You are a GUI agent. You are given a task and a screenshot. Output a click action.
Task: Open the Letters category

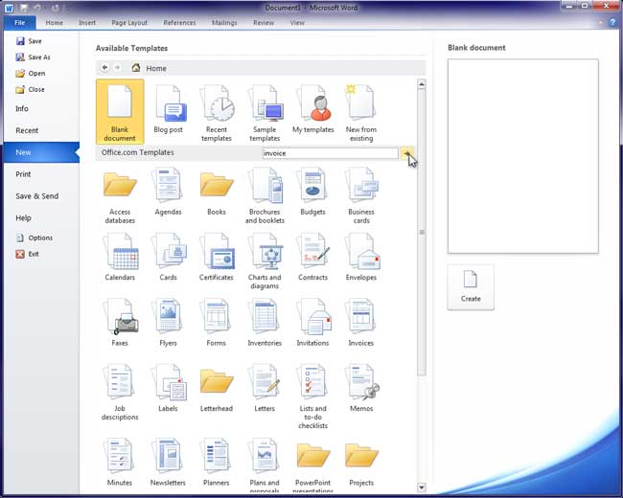pyautogui.click(x=265, y=389)
